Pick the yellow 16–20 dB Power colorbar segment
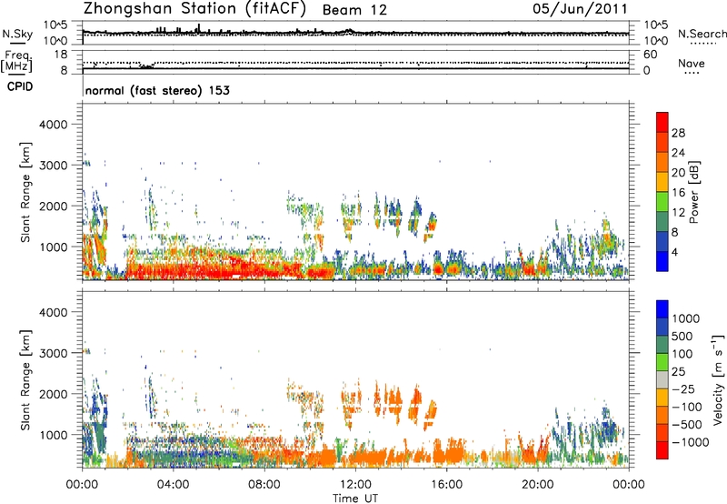Screen dimensions: 727x504 pyautogui.click(x=662, y=181)
